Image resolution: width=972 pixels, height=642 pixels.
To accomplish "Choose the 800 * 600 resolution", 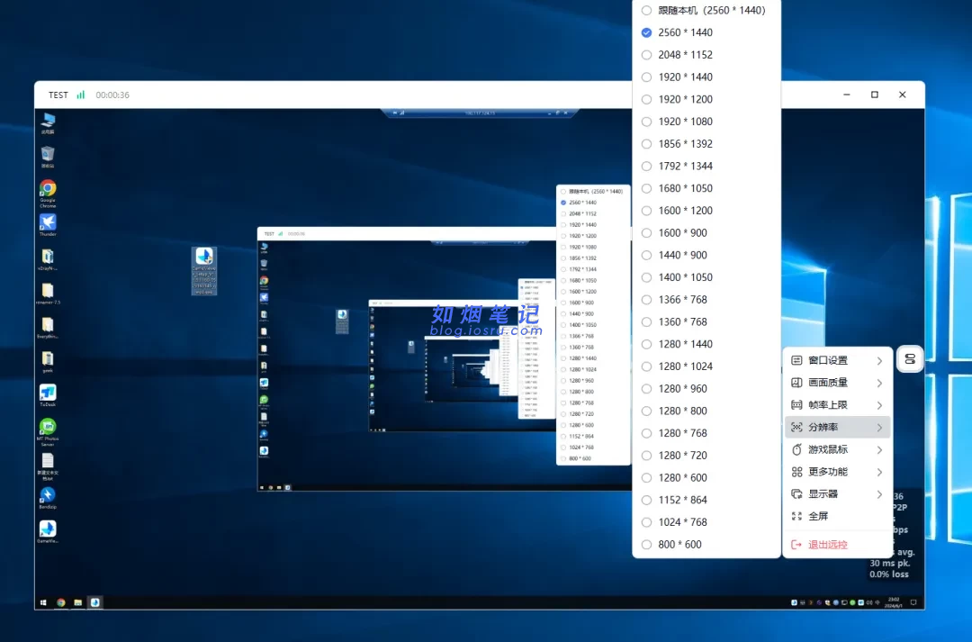I will pyautogui.click(x=706, y=545).
